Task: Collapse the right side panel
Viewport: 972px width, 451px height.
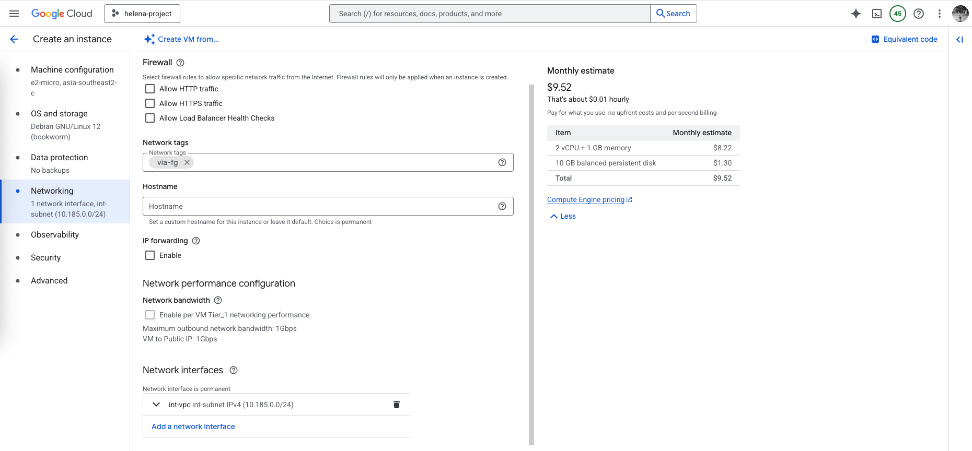Action: pos(959,39)
